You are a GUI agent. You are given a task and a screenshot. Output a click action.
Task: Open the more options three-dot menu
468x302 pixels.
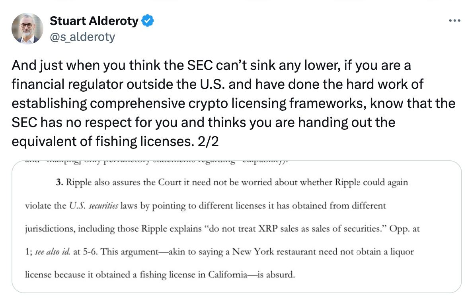(x=454, y=21)
